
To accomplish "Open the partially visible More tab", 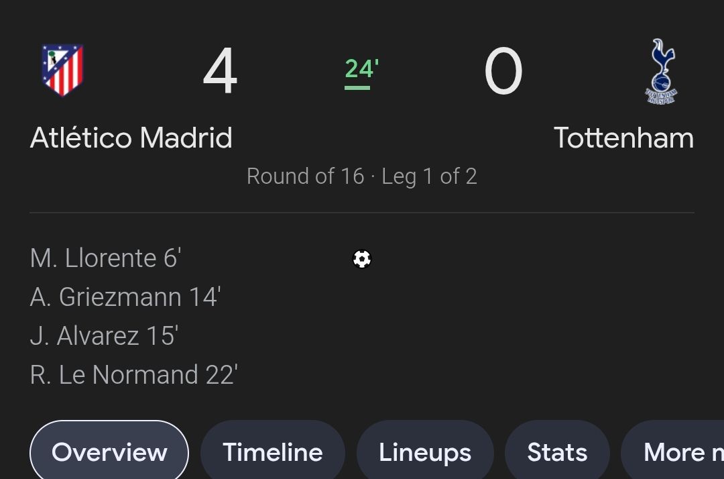I will click(677, 452).
